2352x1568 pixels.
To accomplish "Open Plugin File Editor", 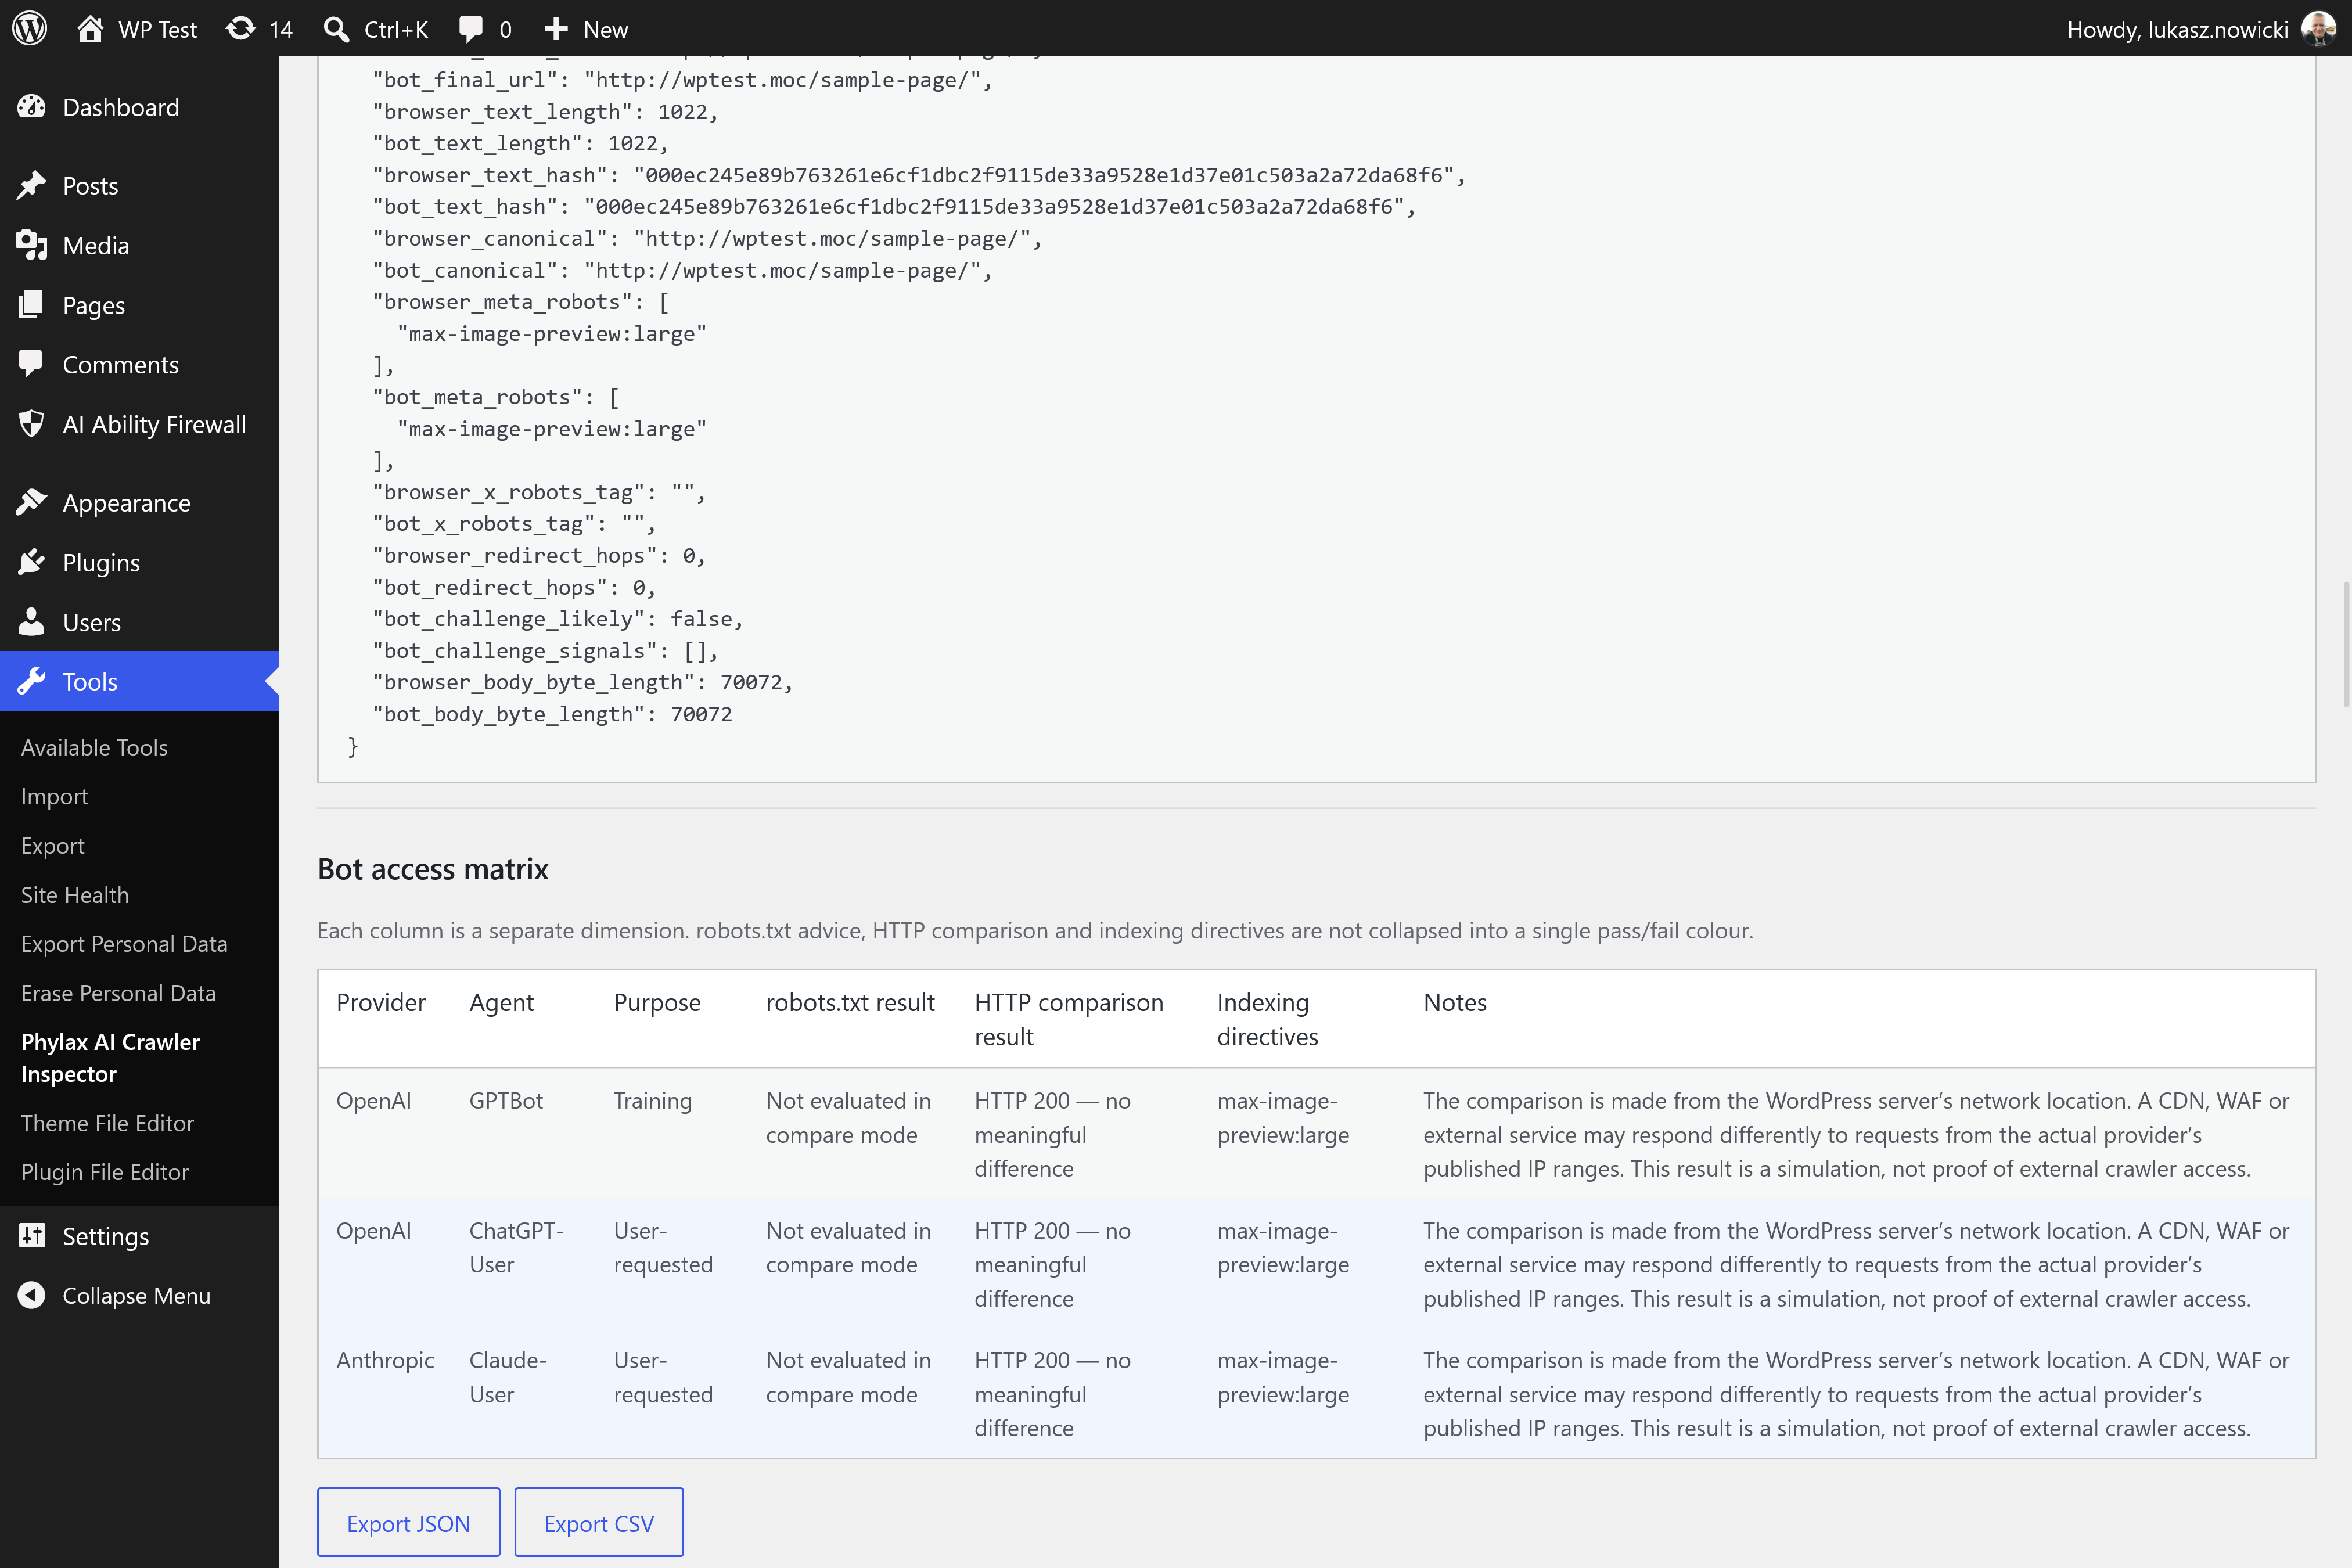I will tap(105, 1171).
